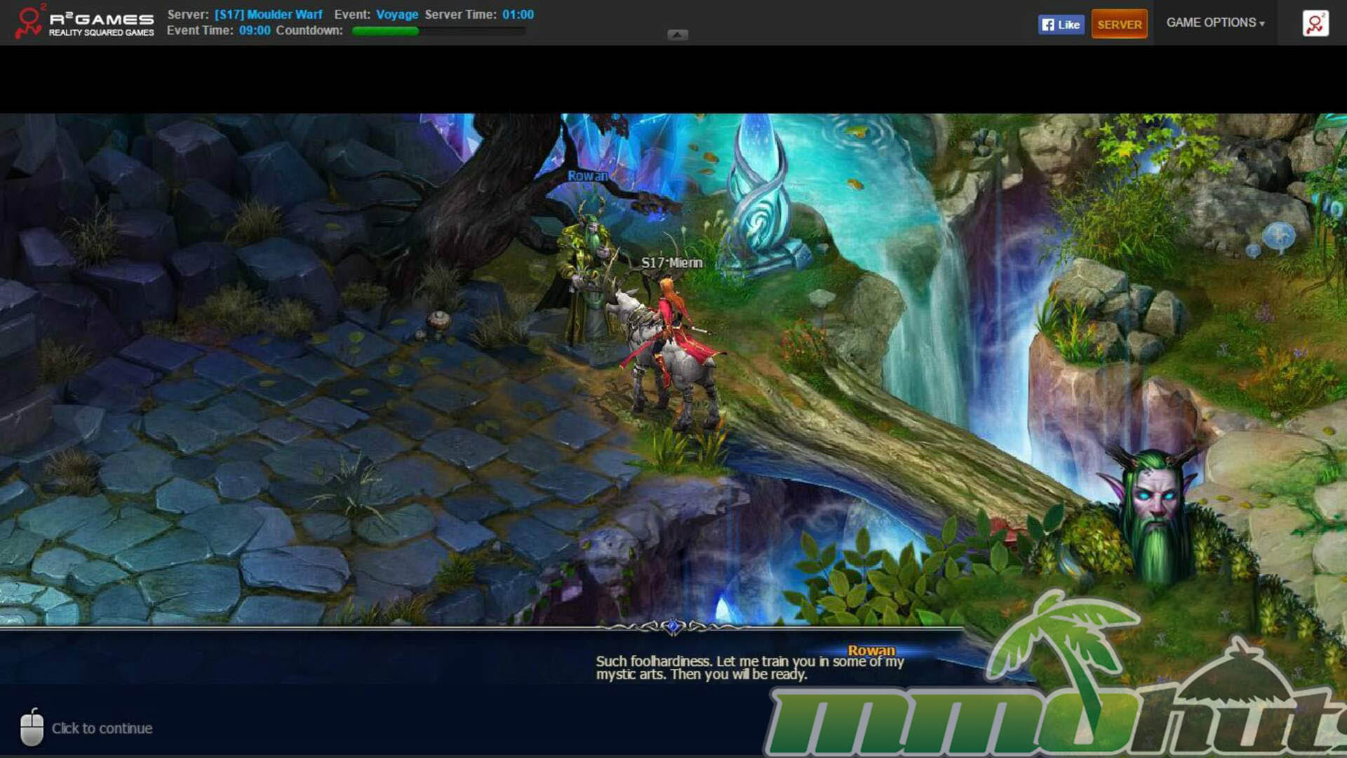Viewport: 1347px width, 758px height.
Task: Open the R2 profile icon at top right
Action: [1315, 24]
